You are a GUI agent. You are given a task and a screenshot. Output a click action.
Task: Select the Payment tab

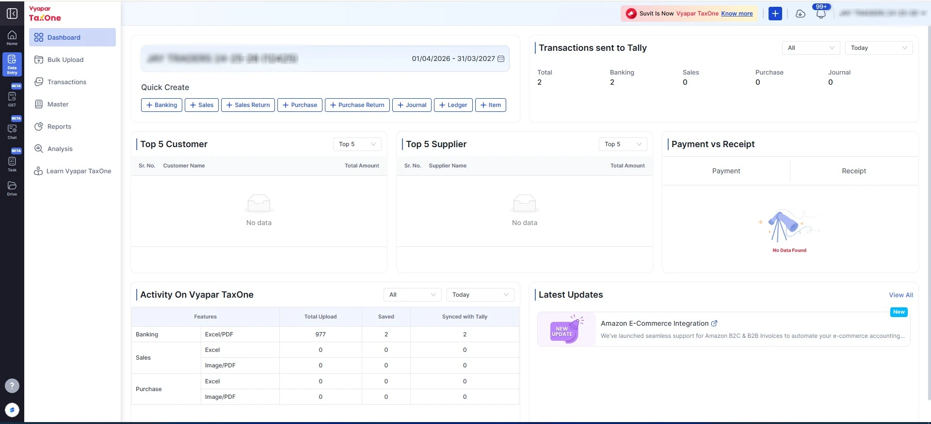726,171
